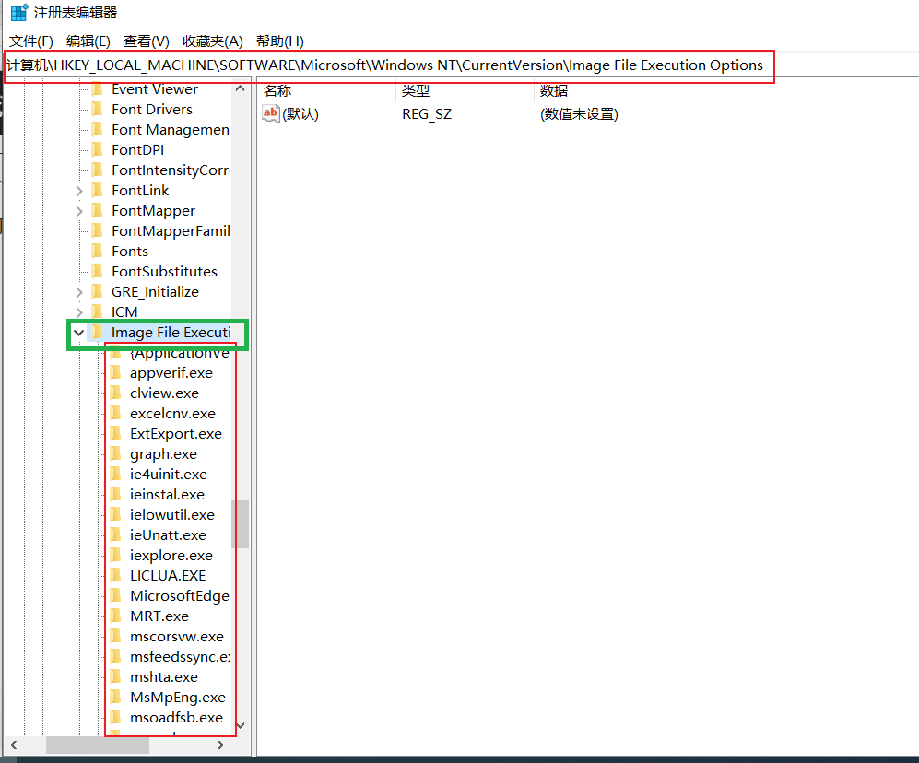Expand the FontMapper registry key
Image resolution: width=919 pixels, height=763 pixels.
point(79,211)
